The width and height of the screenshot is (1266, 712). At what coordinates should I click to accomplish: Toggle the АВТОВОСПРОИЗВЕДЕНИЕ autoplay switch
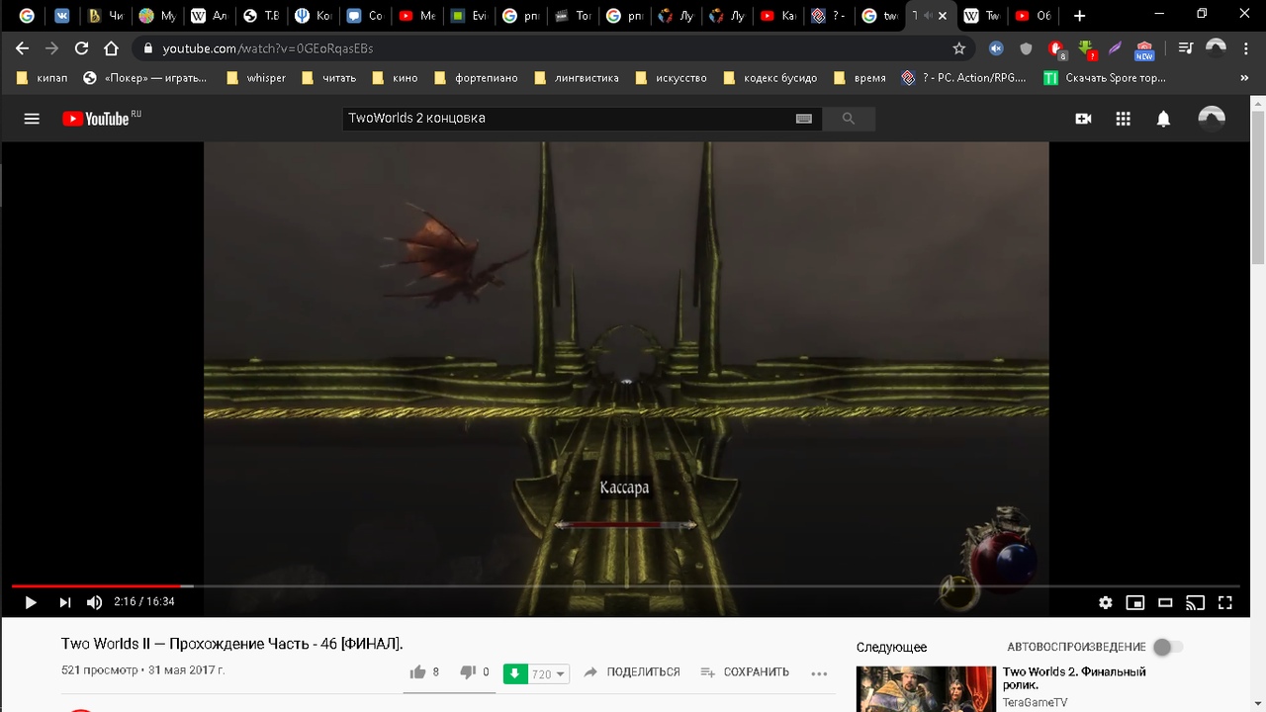(x=1167, y=647)
